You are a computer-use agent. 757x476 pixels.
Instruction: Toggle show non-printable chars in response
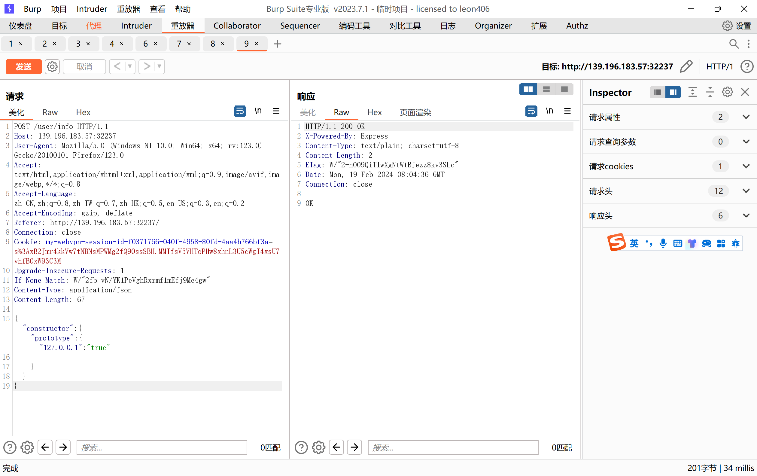click(549, 111)
